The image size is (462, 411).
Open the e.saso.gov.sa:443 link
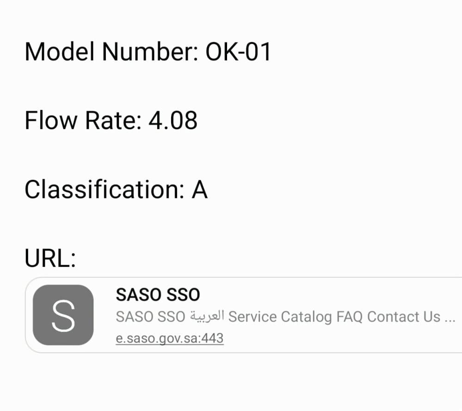click(x=169, y=338)
